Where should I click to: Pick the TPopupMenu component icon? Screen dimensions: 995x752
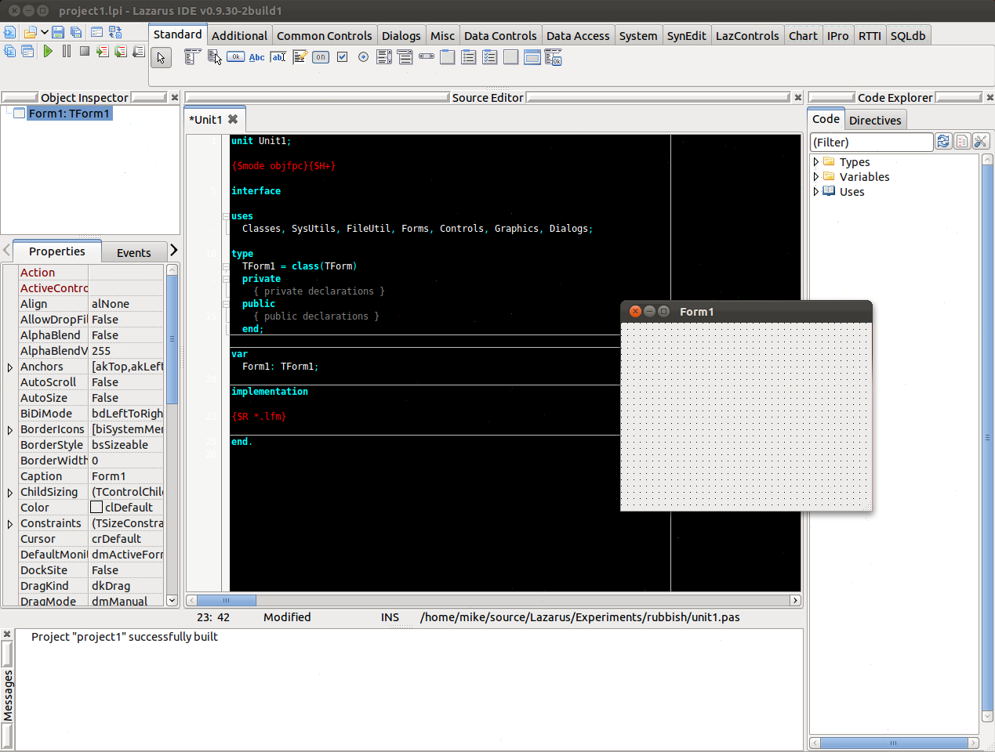click(x=214, y=57)
